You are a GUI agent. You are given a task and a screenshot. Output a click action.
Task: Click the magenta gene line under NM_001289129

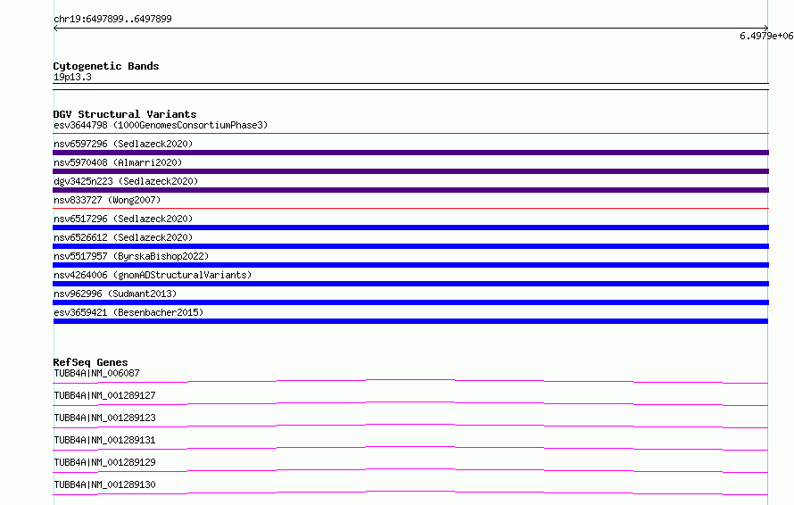coord(410,470)
